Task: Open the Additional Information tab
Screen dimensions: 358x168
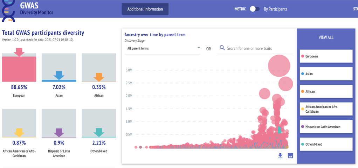Action: pyautogui.click(x=145, y=9)
